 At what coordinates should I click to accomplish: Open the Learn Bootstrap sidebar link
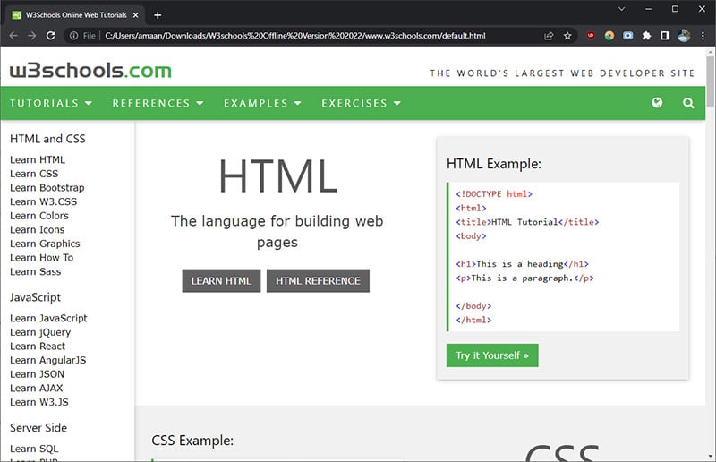(47, 188)
